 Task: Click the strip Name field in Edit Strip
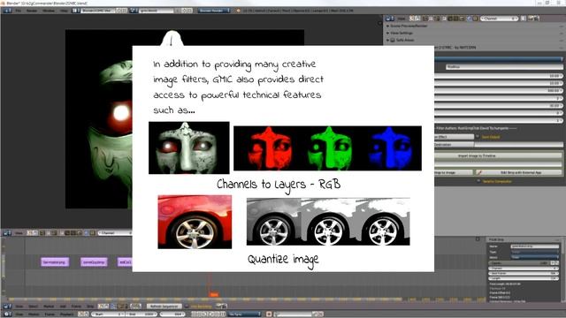tap(534, 246)
